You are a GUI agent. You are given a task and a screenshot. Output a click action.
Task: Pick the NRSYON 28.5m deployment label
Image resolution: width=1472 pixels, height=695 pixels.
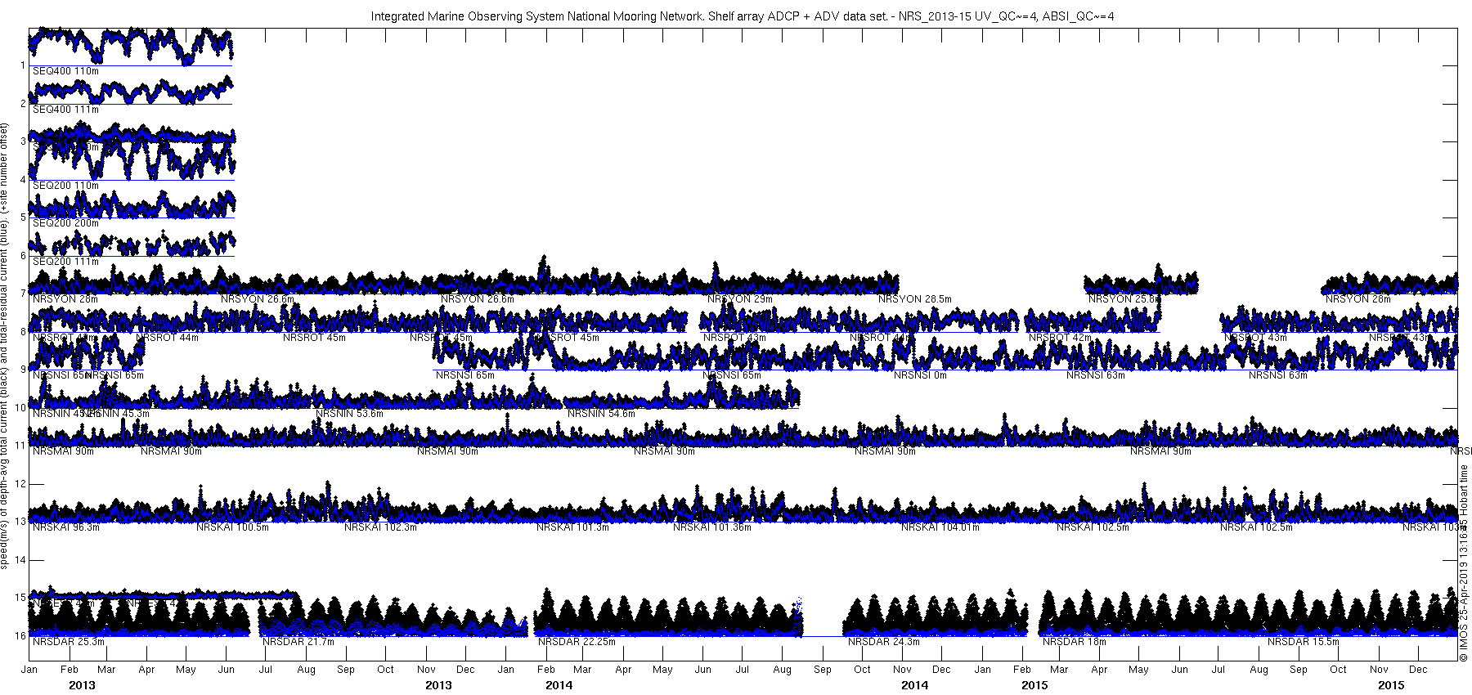tap(915, 299)
